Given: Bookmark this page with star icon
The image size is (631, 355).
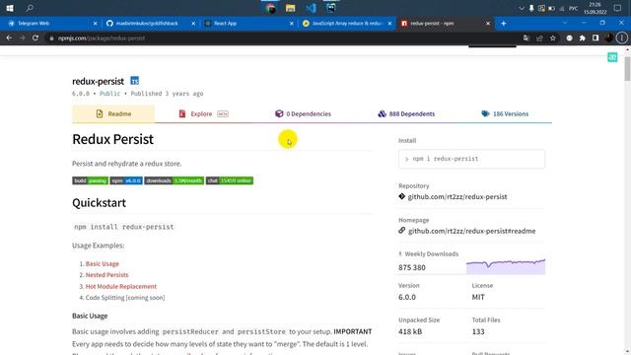Looking at the screenshot, I should tap(553, 38).
